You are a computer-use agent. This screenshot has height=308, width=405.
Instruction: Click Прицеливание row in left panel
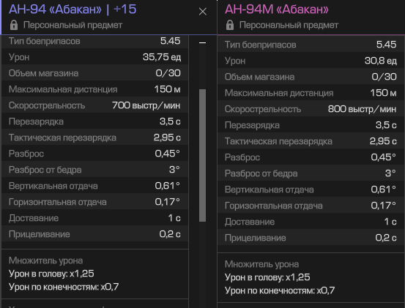94,234
